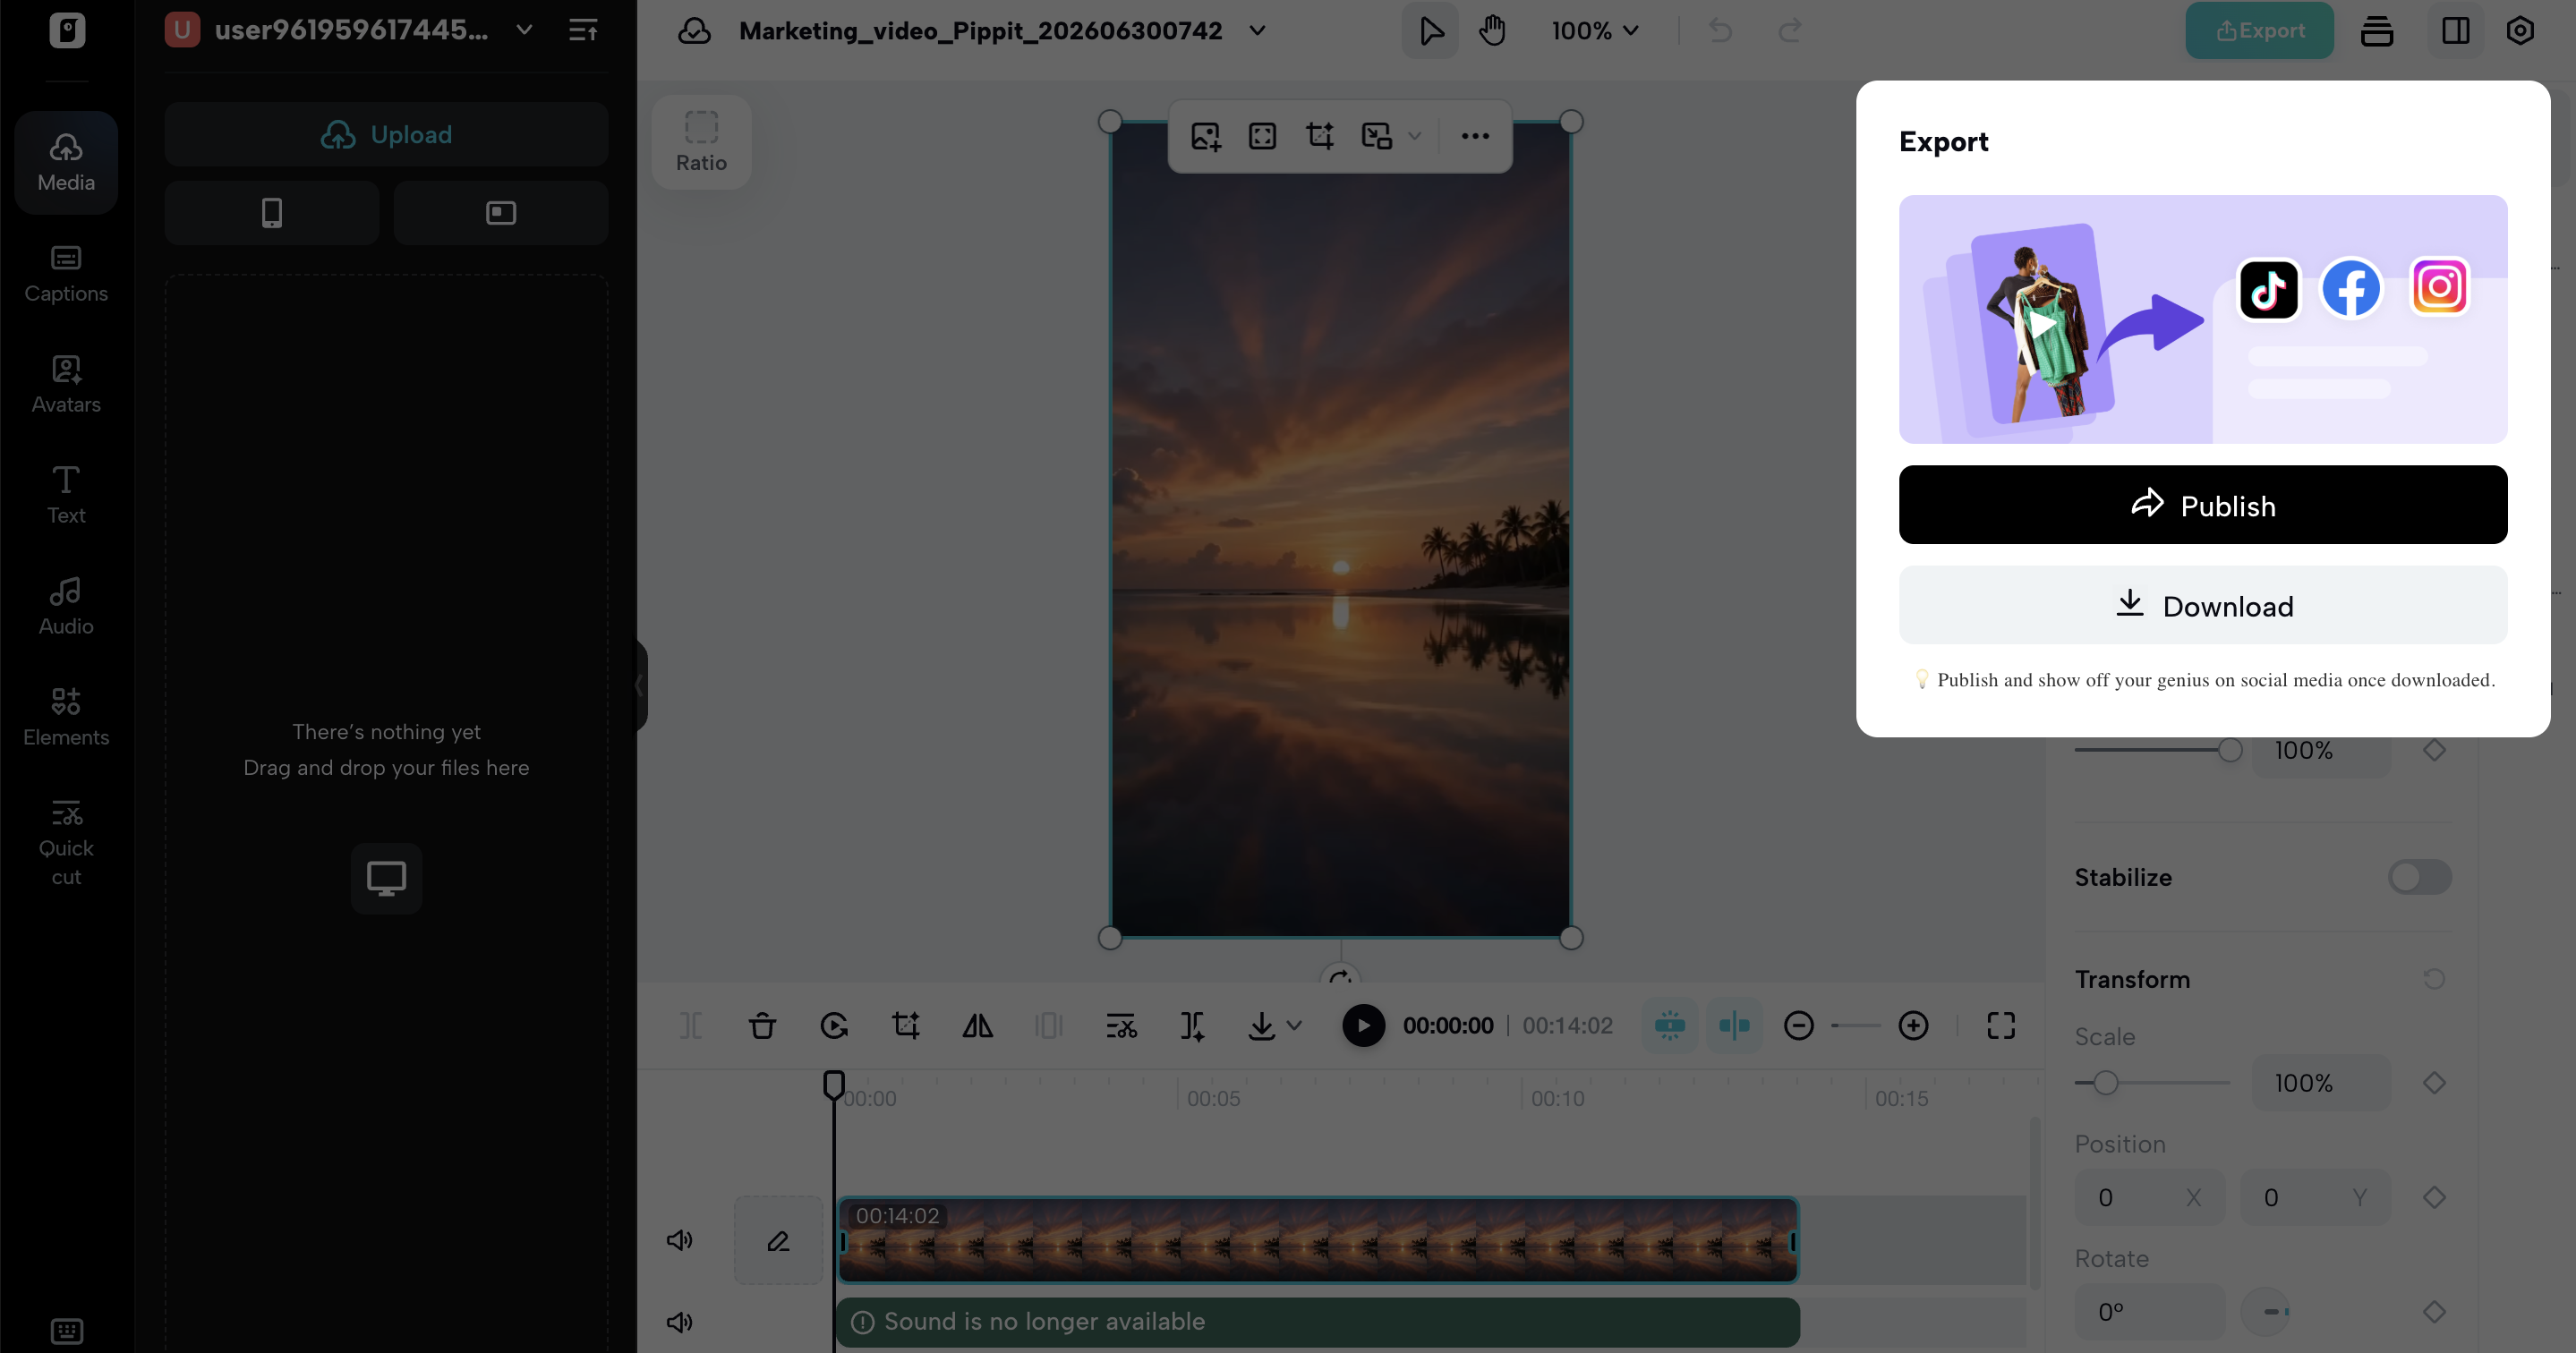
Task: Open the Elements panel
Action: click(66, 717)
